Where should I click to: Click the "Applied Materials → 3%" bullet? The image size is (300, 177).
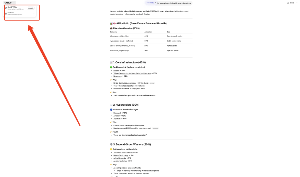123,161
